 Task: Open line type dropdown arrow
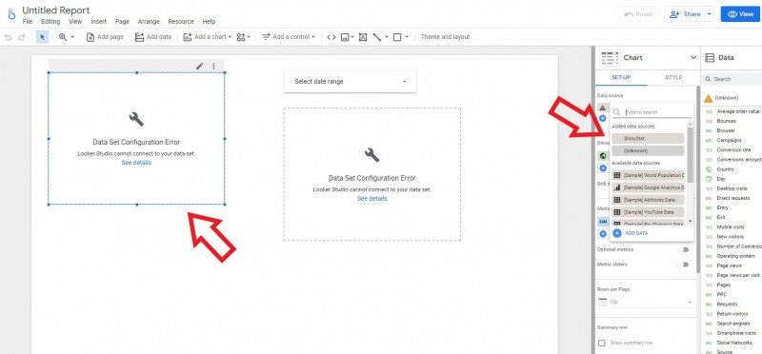(x=387, y=37)
